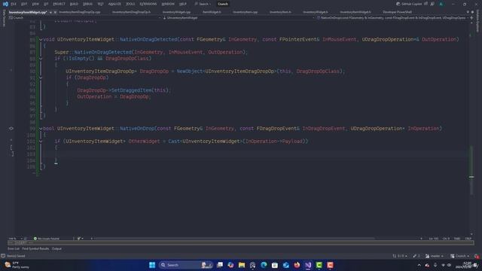Open the Git menu
The image size is (482, 271).
46,4
